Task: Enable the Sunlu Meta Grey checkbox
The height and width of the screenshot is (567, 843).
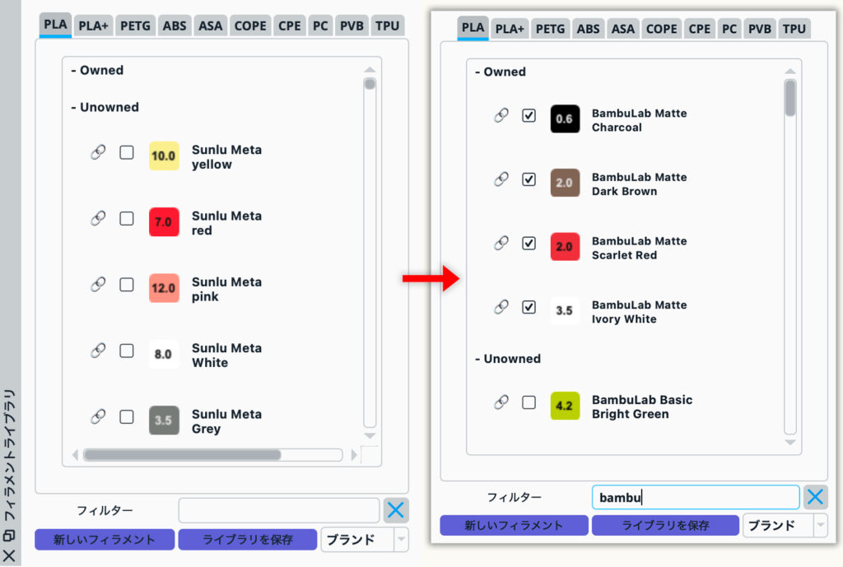Action: point(127,417)
